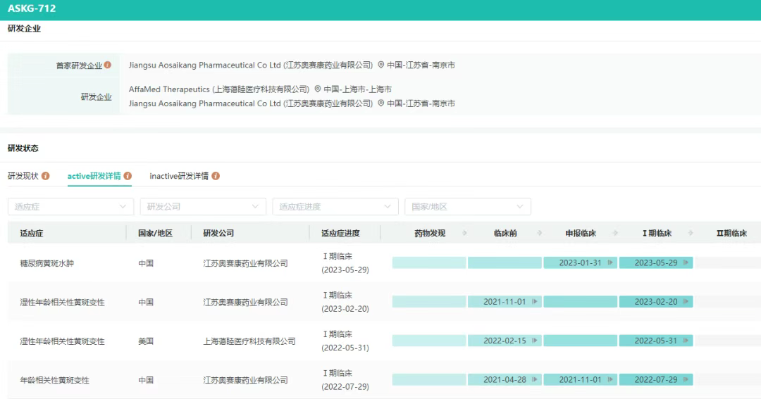Click location pin before 中国-上海市-上海市
Viewport: 761px width, 399px height.
318,89
